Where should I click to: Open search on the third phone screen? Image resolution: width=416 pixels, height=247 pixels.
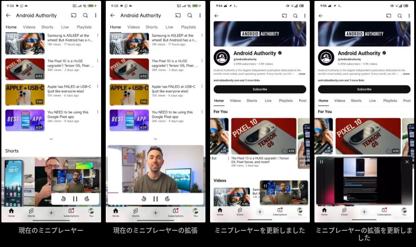295,16
